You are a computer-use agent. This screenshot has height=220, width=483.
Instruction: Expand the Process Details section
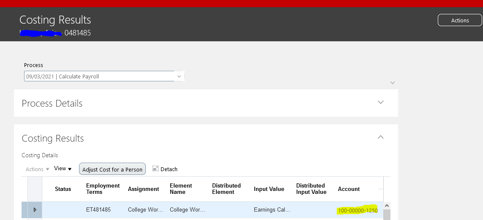click(380, 102)
